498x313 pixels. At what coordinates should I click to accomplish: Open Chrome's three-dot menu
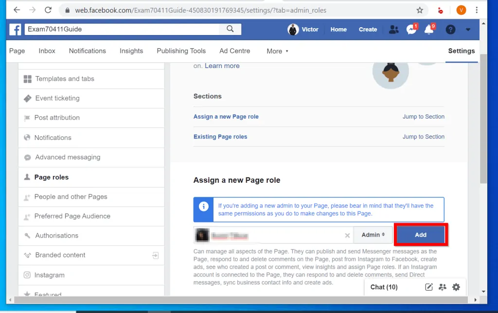tap(476, 10)
